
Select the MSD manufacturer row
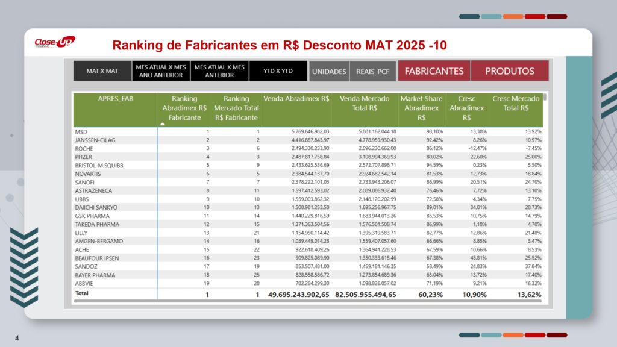(x=81, y=131)
